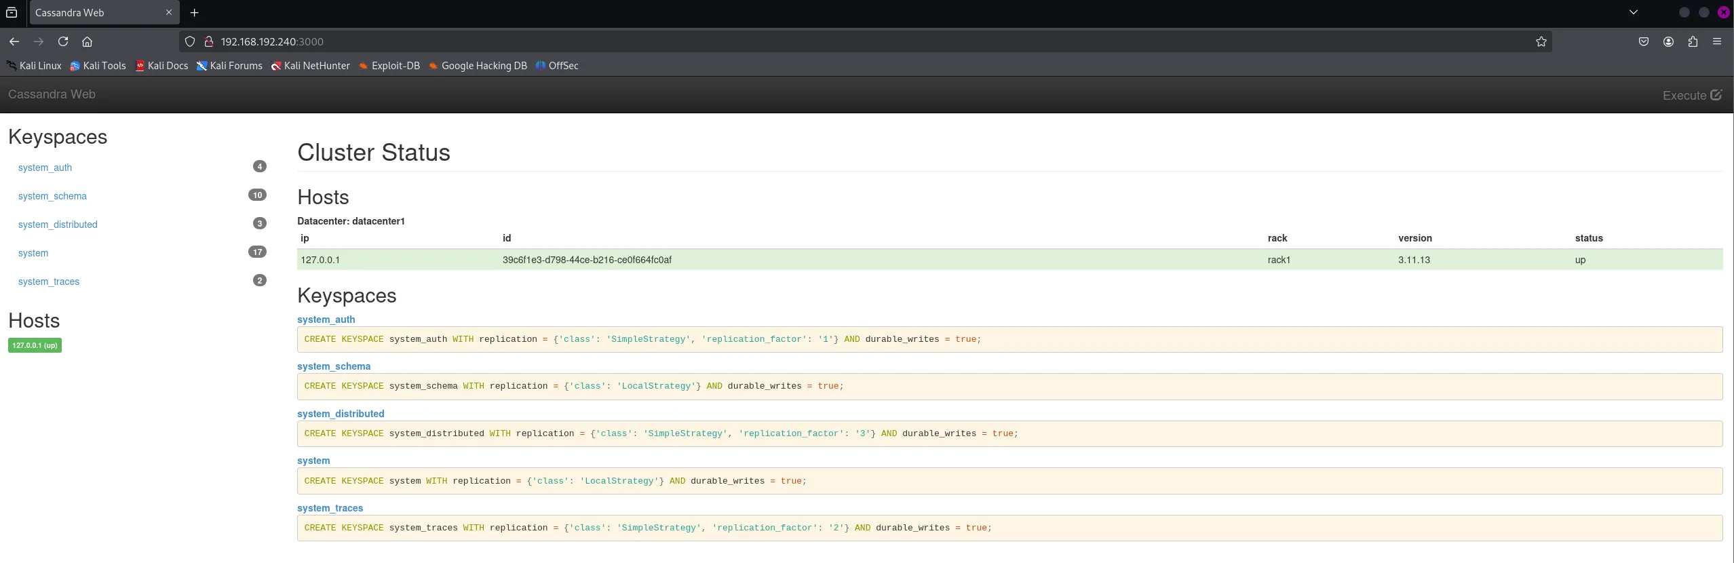Open system_schema keyspace in sidebar
The width and height of the screenshot is (1734, 563).
(52, 196)
